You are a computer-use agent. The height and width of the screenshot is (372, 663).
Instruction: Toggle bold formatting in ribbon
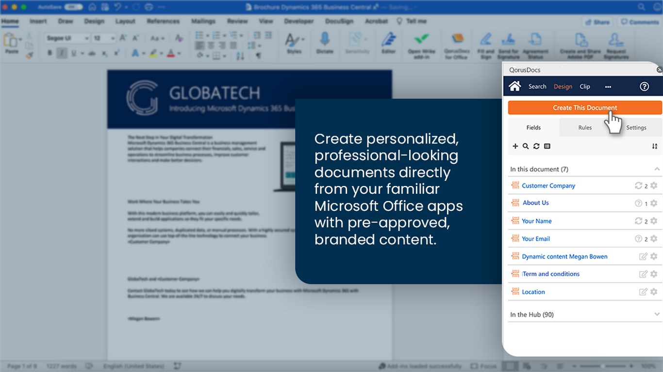tap(50, 53)
